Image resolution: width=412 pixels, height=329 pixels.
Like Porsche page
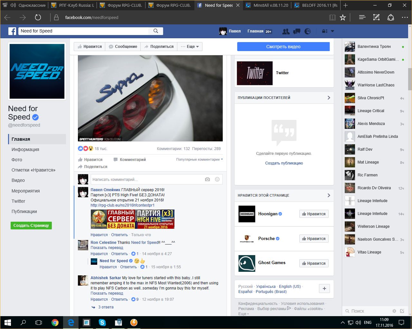pyautogui.click(x=314, y=239)
